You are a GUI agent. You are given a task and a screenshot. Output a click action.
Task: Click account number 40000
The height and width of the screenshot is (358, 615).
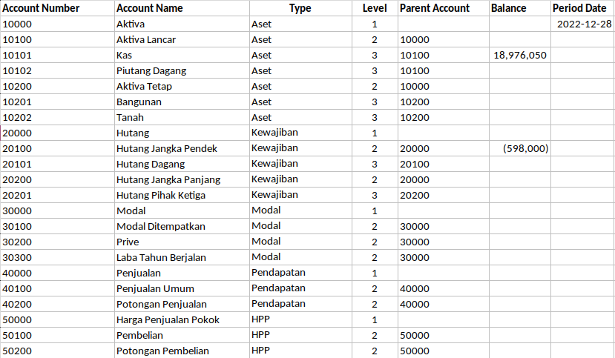57,273
